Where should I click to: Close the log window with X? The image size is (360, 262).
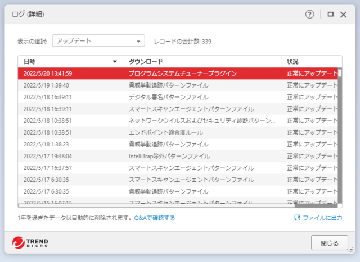pyautogui.click(x=343, y=15)
